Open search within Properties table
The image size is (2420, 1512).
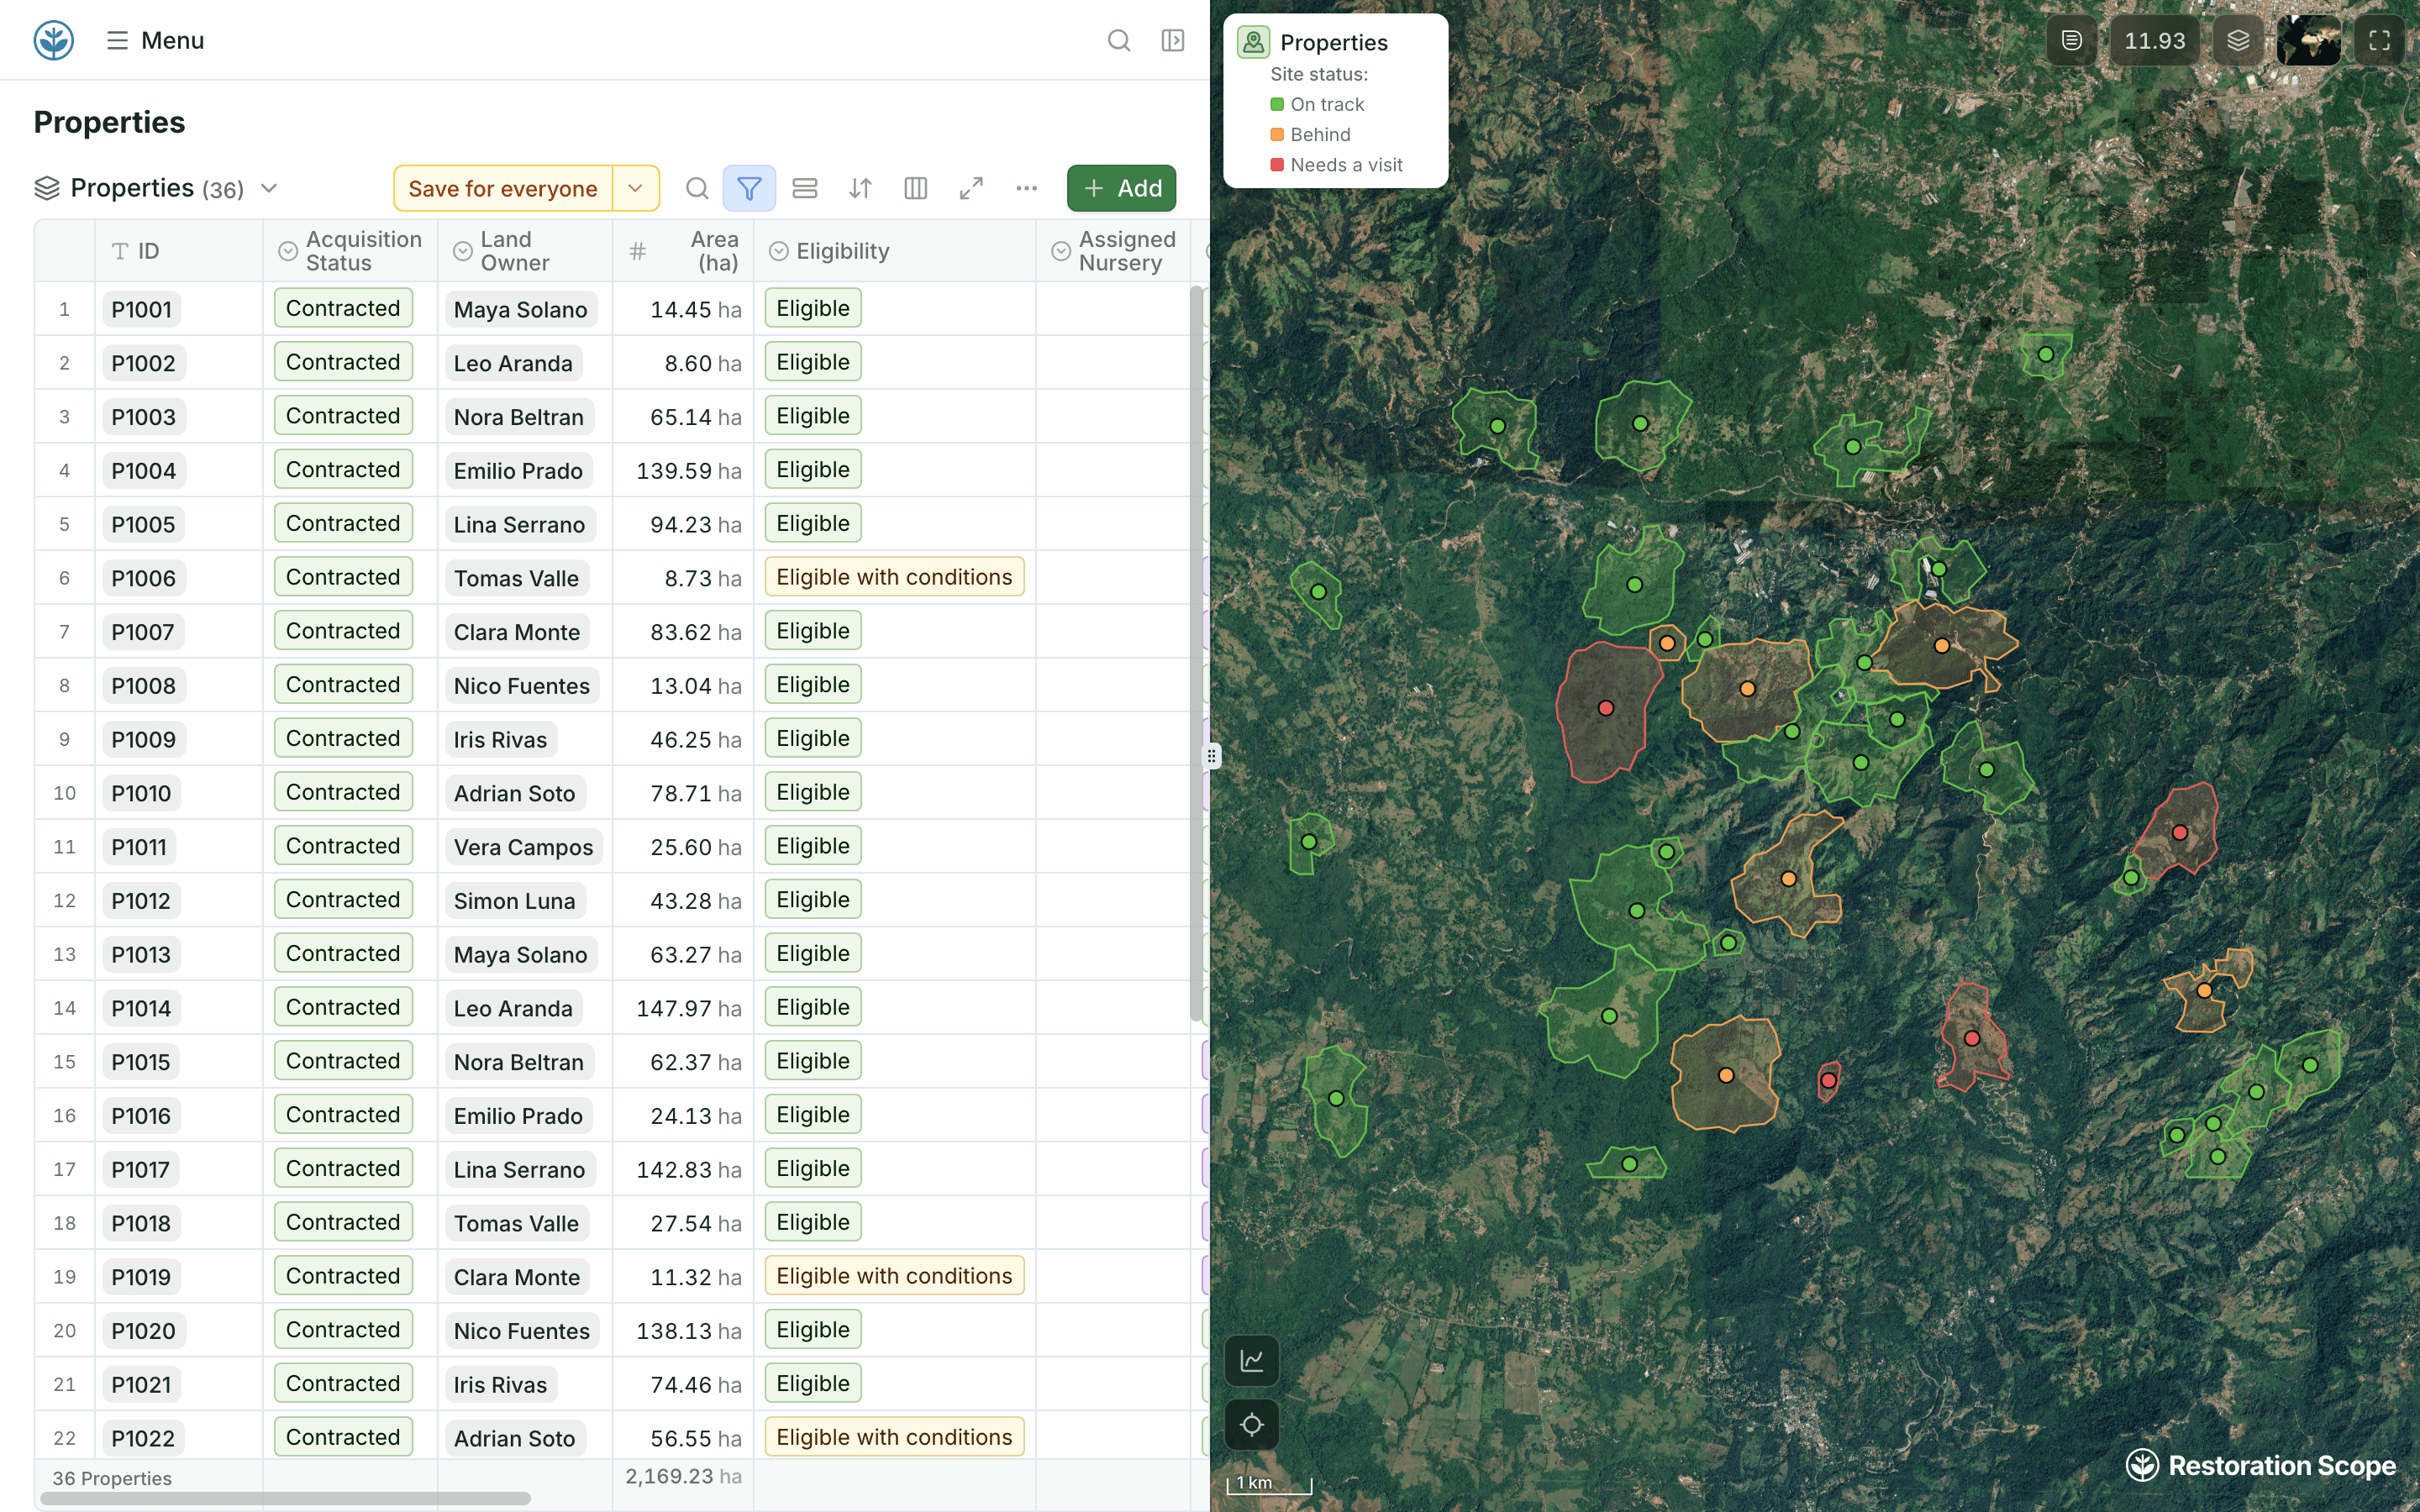pyautogui.click(x=697, y=188)
